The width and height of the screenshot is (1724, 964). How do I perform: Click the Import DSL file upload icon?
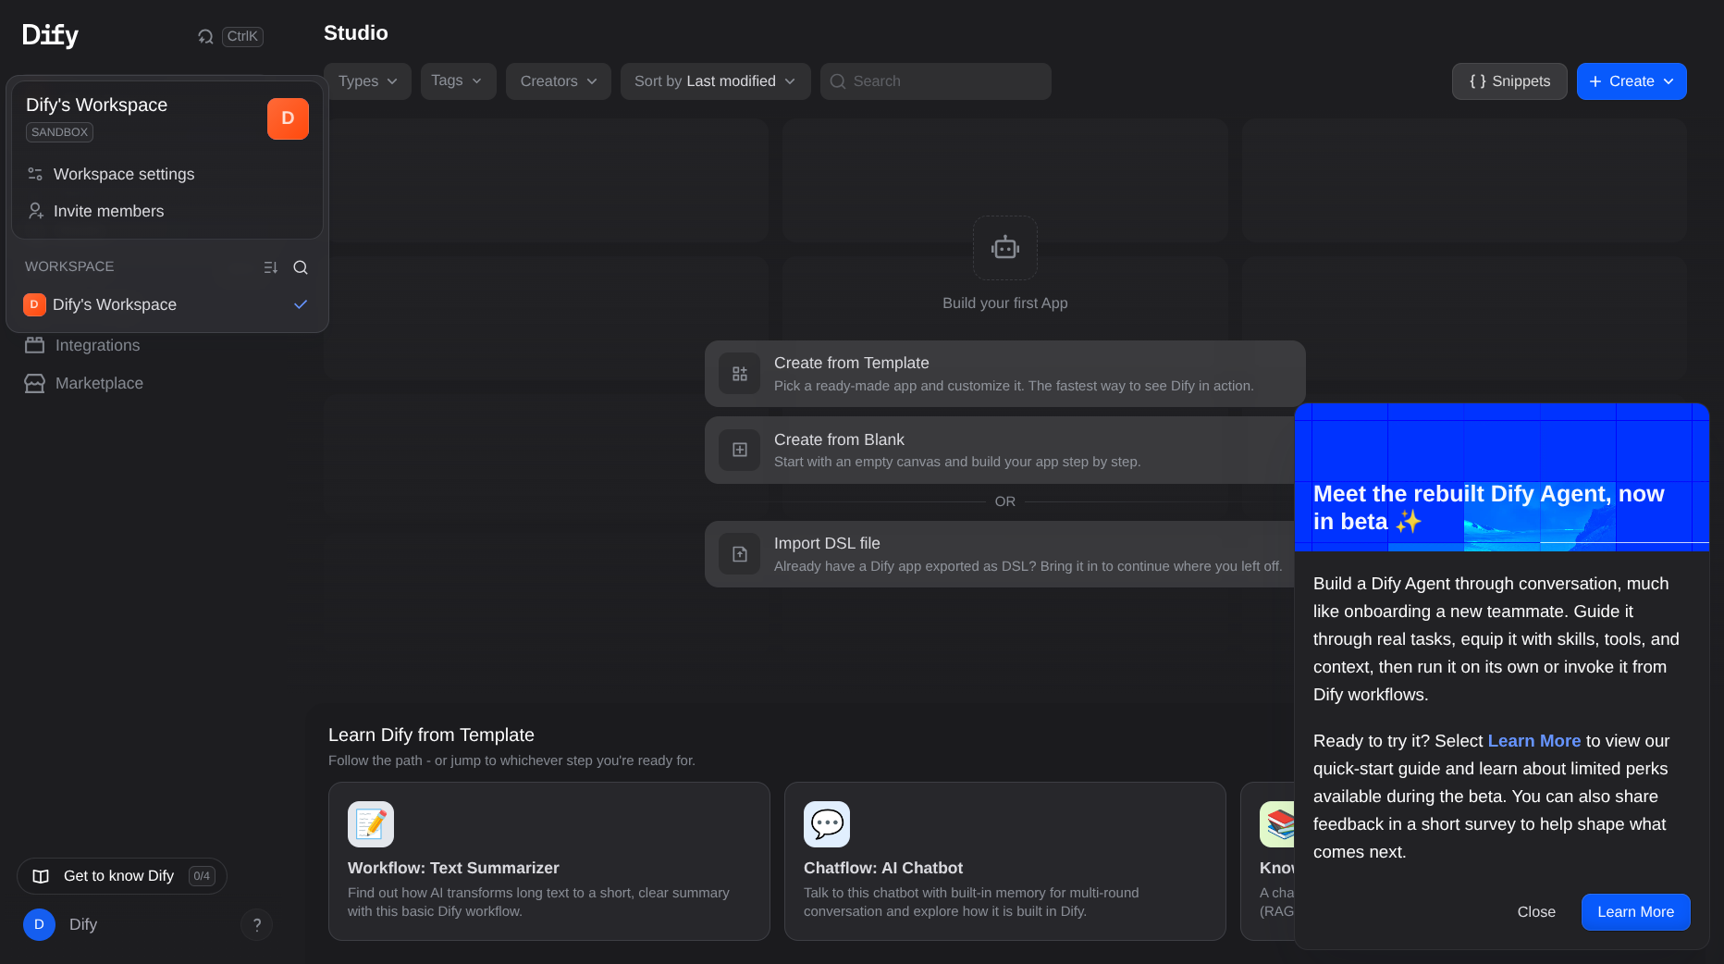740,554
